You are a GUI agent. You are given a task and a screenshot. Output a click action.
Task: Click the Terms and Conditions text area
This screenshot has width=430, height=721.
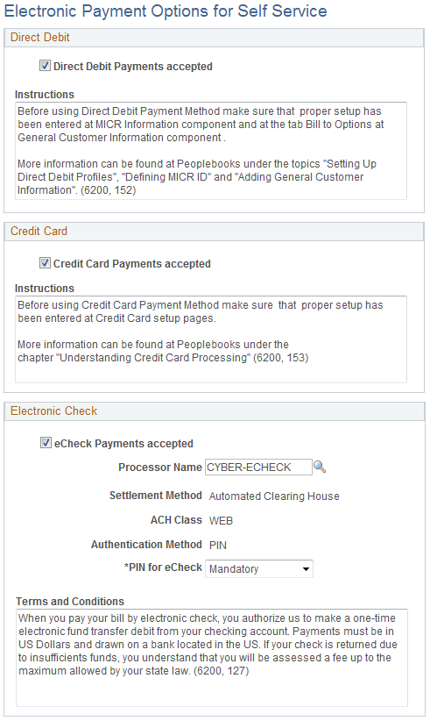(212, 658)
